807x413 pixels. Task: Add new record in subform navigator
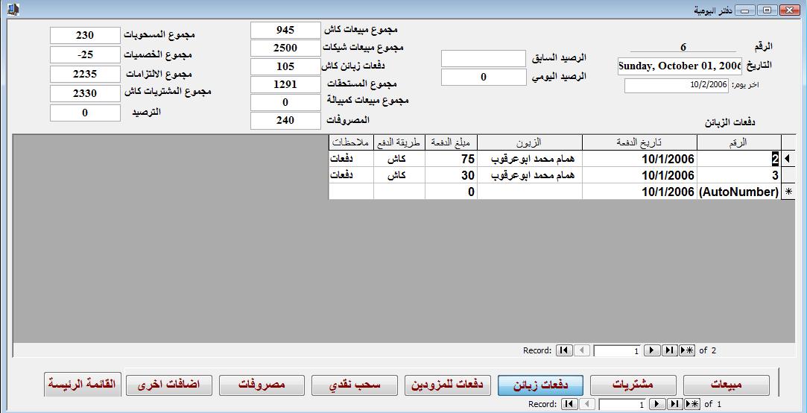687,350
